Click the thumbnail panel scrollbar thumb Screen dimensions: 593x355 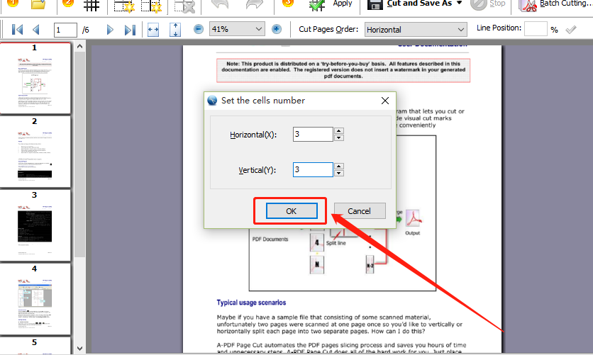[x=79, y=155]
